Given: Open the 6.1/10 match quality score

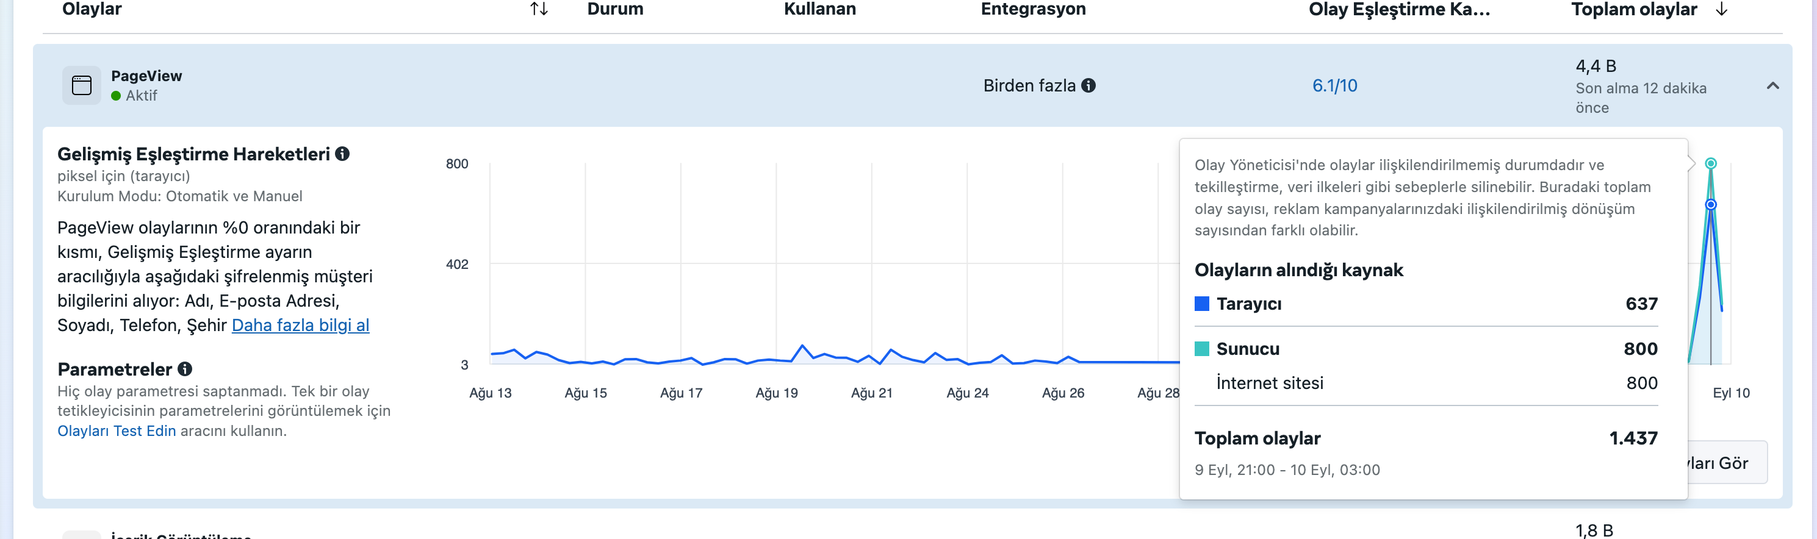Looking at the screenshot, I should tap(1334, 85).
